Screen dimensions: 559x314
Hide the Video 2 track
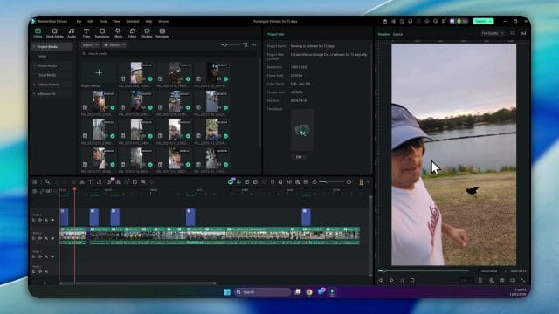point(52,238)
